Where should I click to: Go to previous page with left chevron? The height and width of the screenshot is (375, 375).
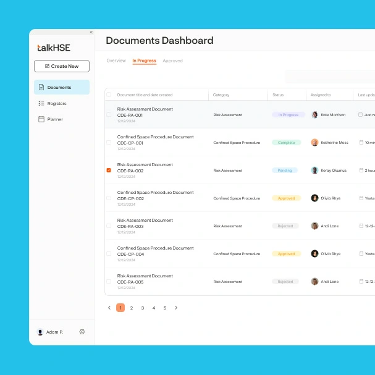click(x=109, y=308)
